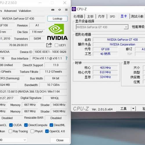Screen dimensions: 145x145
Task: Click the 显存 clock value 324 MHz
Action: pos(105,77)
